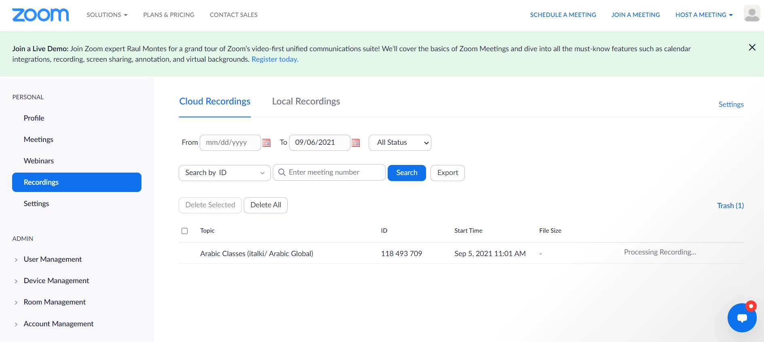Expand Account Management section
The height and width of the screenshot is (342, 764).
[x=59, y=324]
